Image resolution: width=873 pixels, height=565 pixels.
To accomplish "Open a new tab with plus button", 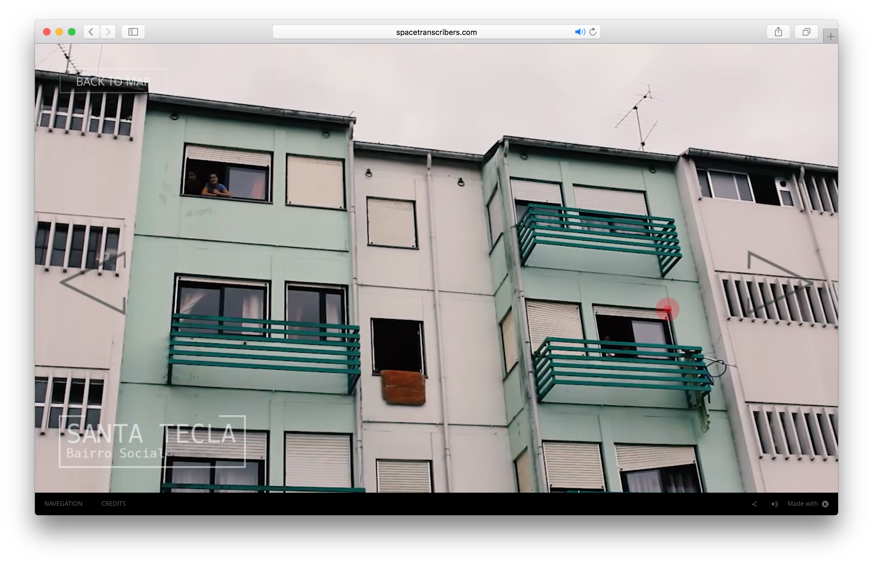I will click(831, 36).
